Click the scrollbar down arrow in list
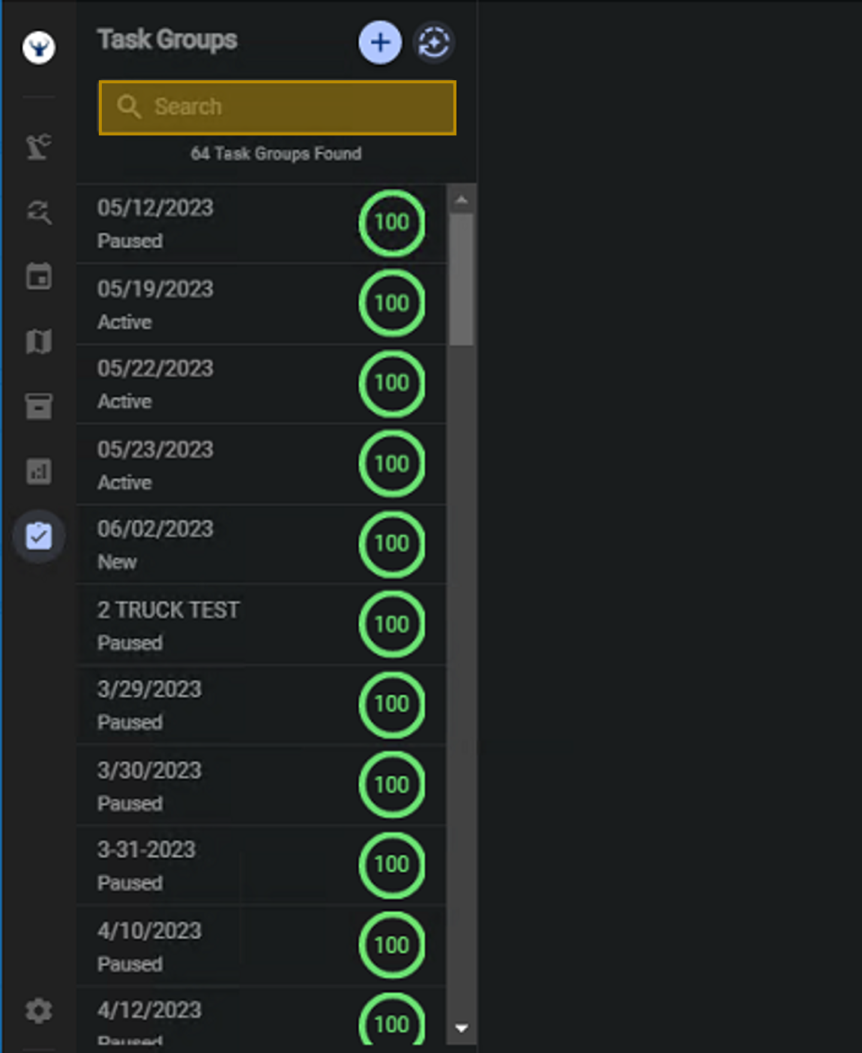Viewport: 862px width, 1053px height. click(x=461, y=1028)
